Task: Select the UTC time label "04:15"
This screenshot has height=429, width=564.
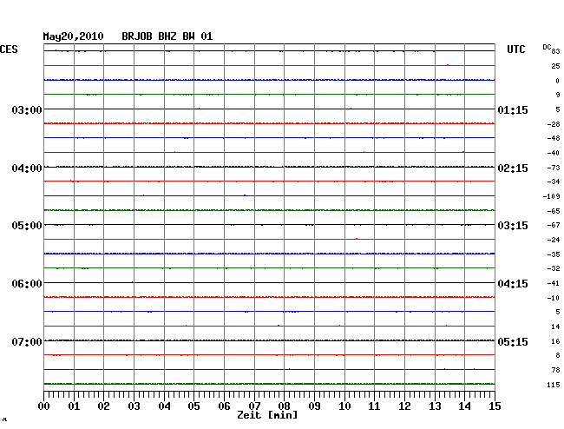Action: [x=513, y=284]
